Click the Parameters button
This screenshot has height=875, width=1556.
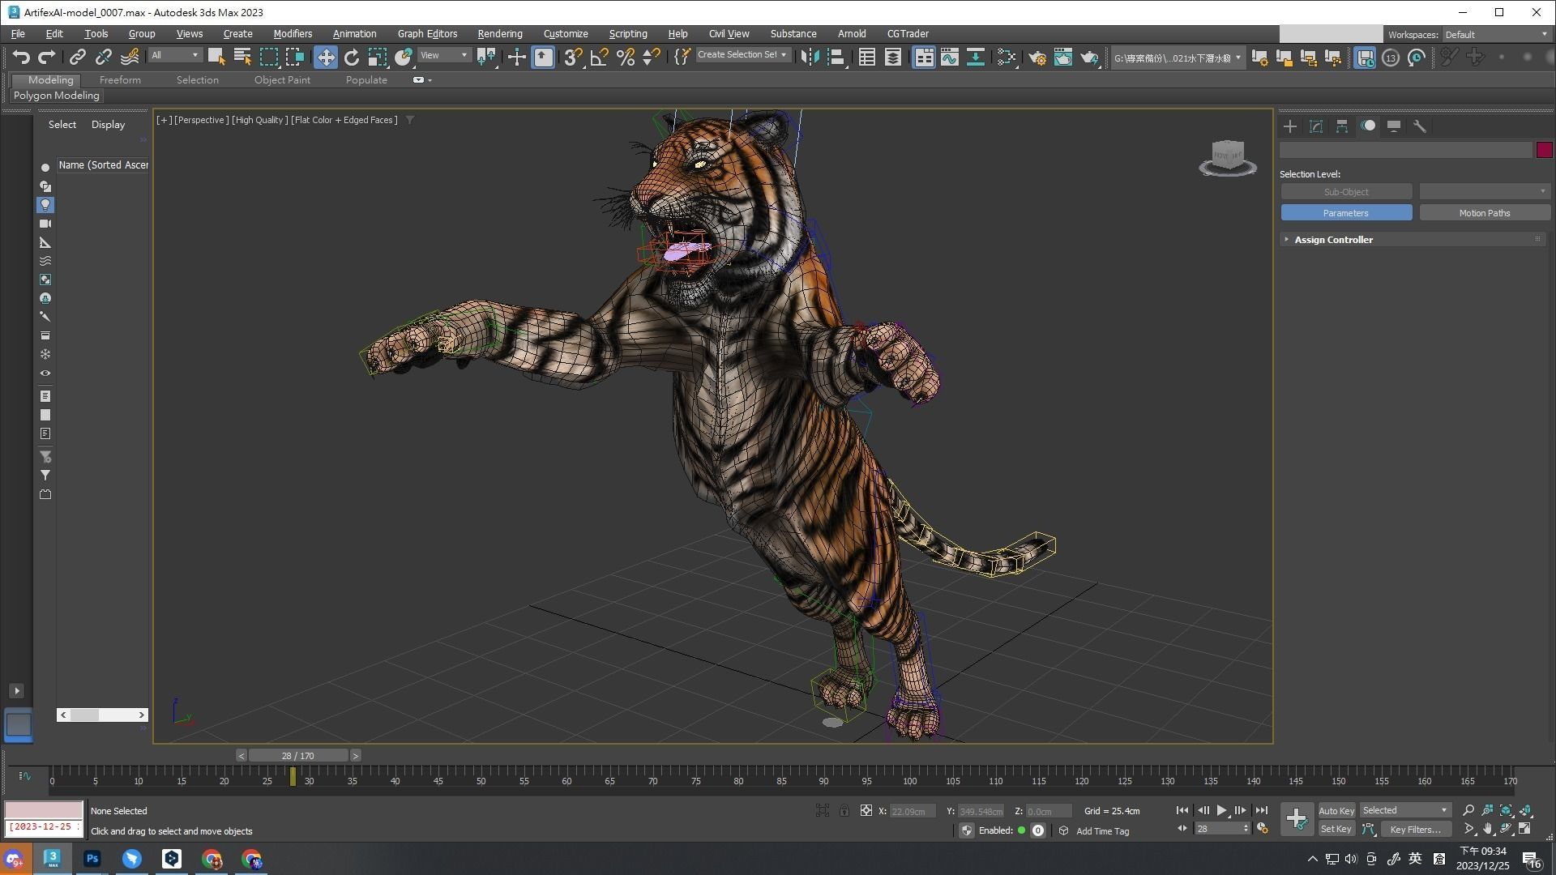1346,213
